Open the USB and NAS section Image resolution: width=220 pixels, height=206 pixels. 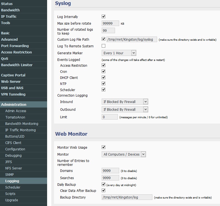(24, 88)
